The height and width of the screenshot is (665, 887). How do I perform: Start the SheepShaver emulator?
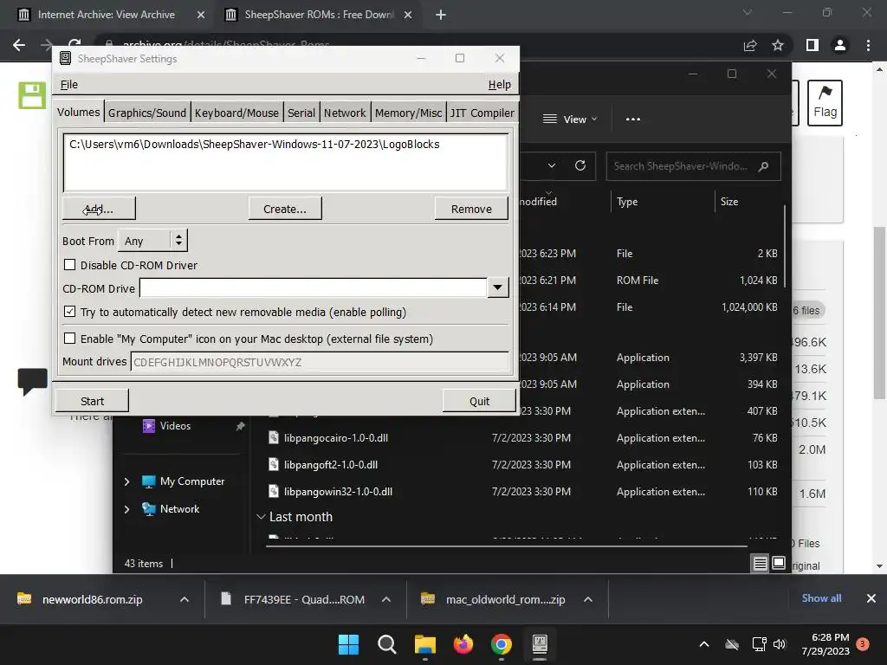tap(92, 401)
